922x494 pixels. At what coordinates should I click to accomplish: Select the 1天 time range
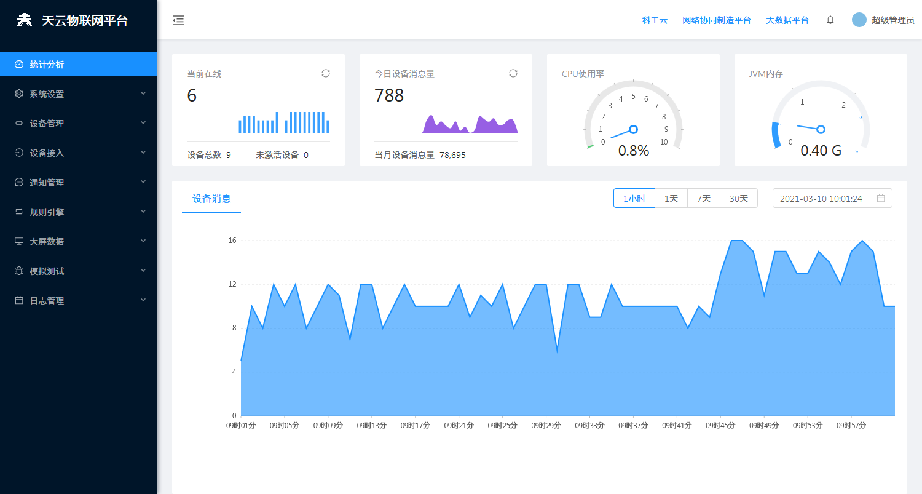[x=671, y=198]
